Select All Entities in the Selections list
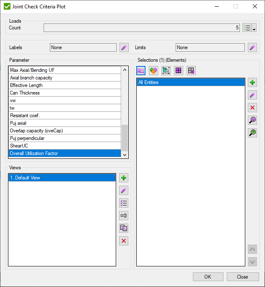This screenshot has width=265, height=287. (x=190, y=82)
